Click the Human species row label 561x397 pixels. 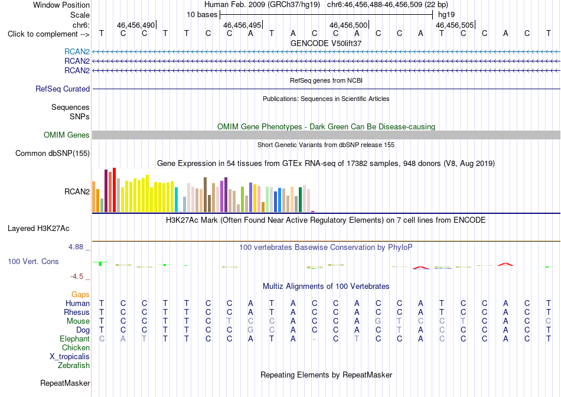(x=77, y=303)
